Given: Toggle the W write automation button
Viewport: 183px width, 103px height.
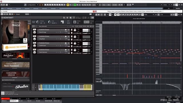Looking at the screenshot, I should [77, 5].
